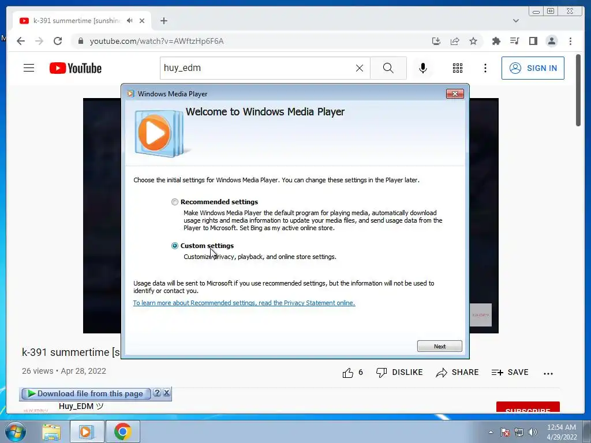Image resolution: width=591 pixels, height=443 pixels.
Task: Close the download bar with X
Action: click(x=167, y=393)
